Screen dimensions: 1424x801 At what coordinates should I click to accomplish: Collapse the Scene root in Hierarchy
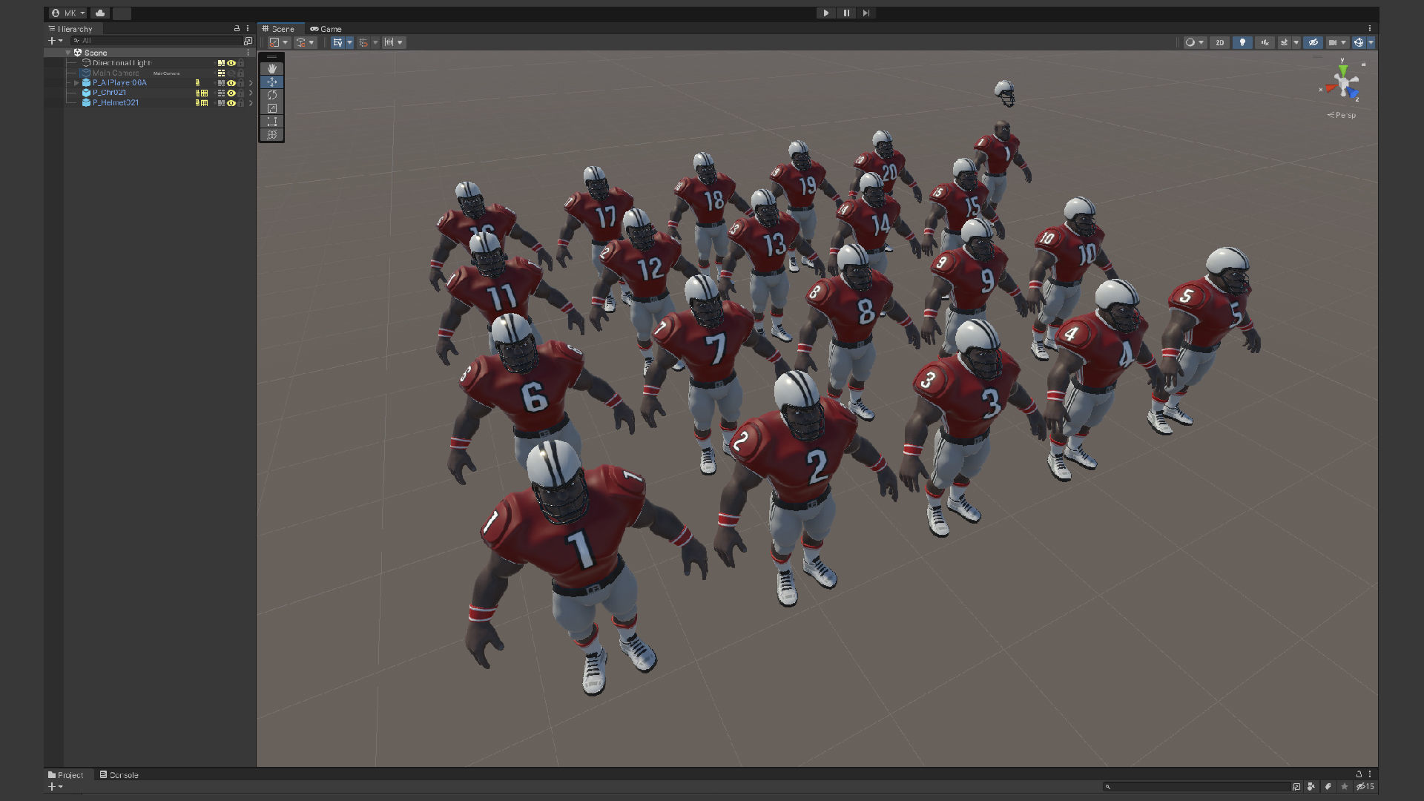point(67,53)
